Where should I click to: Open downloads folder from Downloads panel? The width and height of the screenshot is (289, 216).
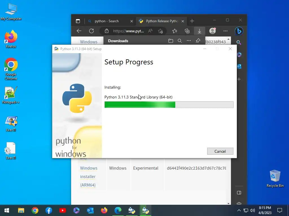[x=171, y=41]
